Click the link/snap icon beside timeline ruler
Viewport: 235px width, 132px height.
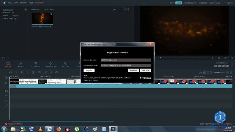[6, 77]
